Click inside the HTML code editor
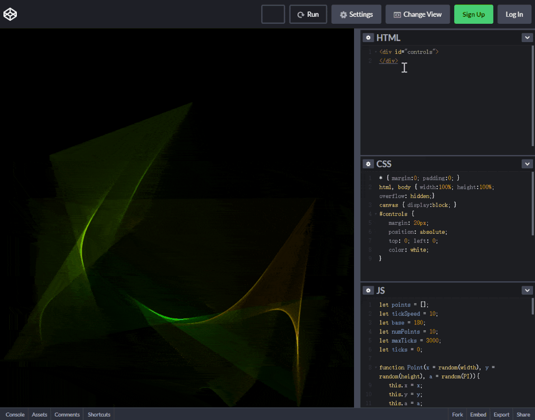The width and height of the screenshot is (535, 420). click(x=446, y=99)
